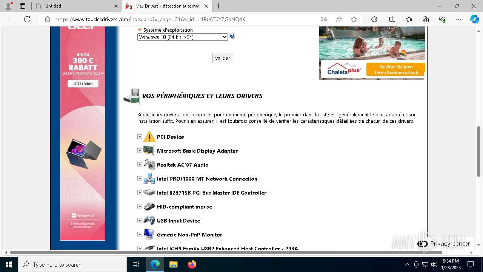Open the Système d'exploitation dropdown
The image size is (483, 272).
click(x=183, y=37)
